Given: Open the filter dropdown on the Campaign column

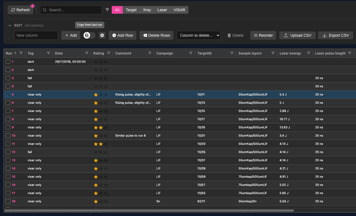Looking at the screenshot, I should coord(191,53).
